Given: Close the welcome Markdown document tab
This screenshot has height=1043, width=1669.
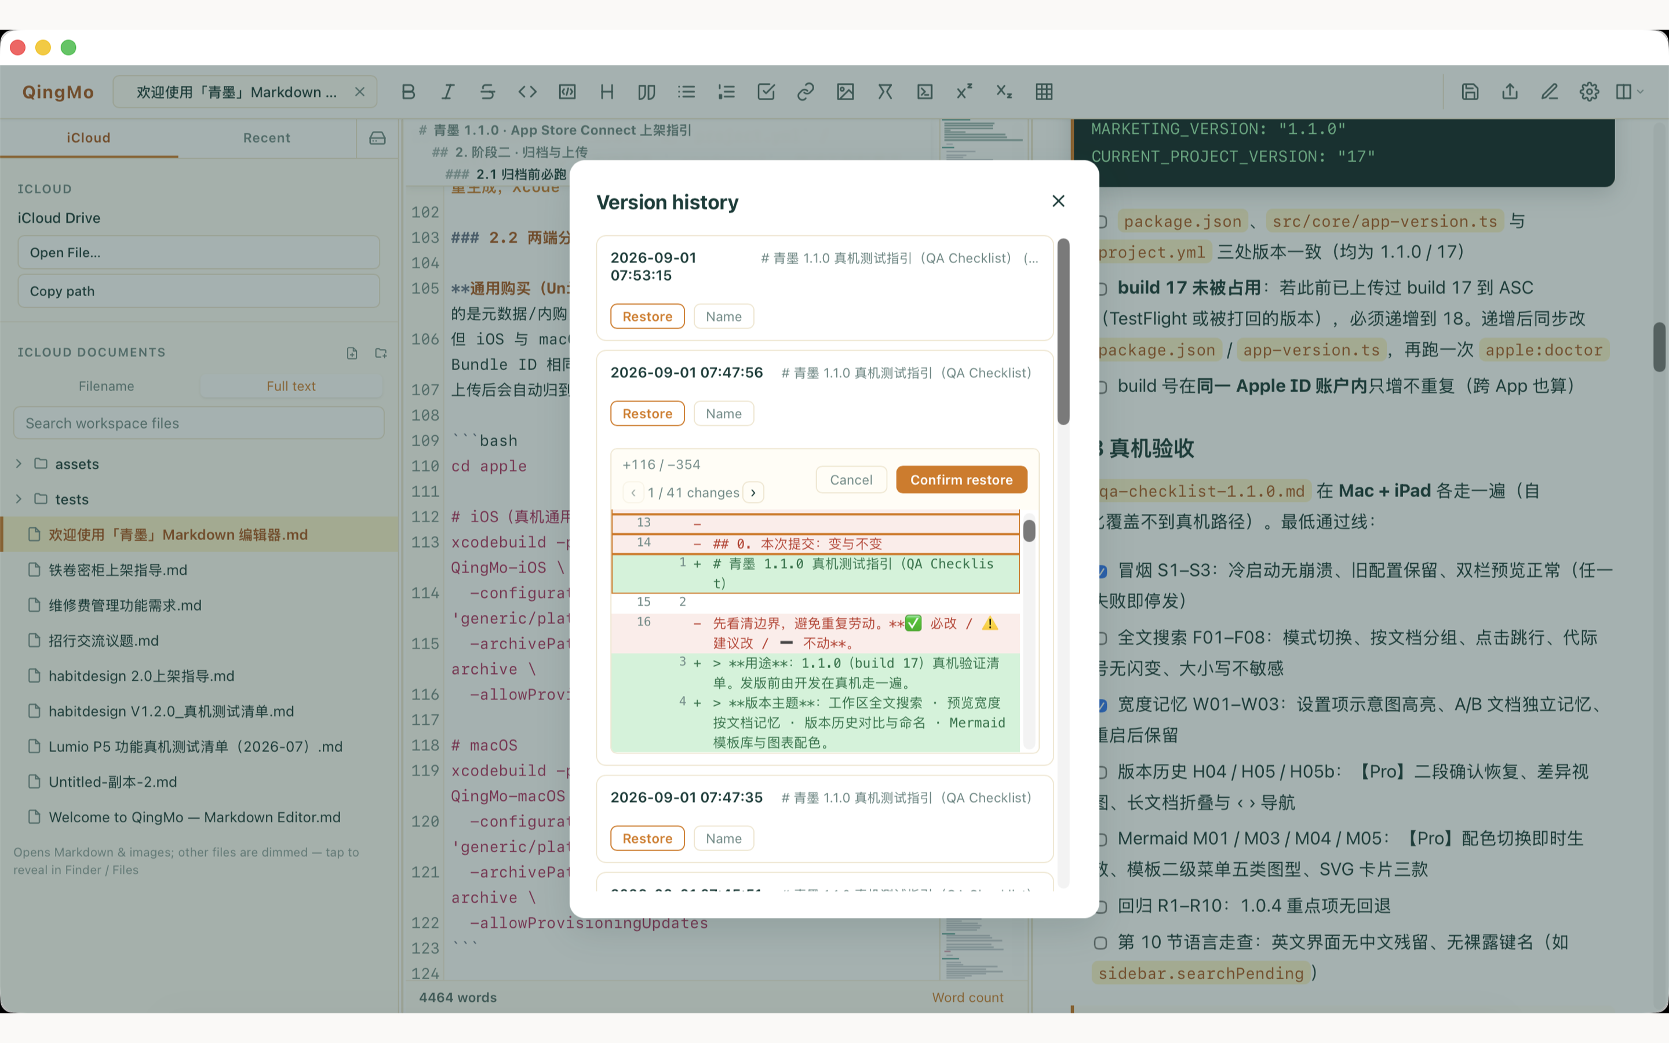Looking at the screenshot, I should tap(360, 92).
